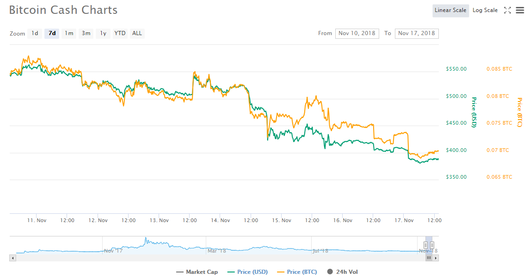Set zoom range to 1m
The image size is (529, 278).
(69, 33)
